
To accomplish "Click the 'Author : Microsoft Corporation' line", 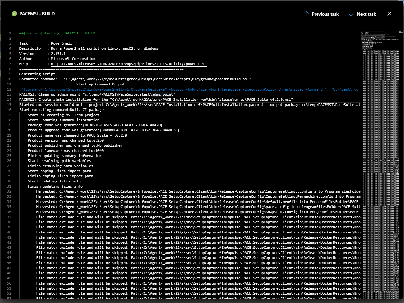I will click(57, 59).
